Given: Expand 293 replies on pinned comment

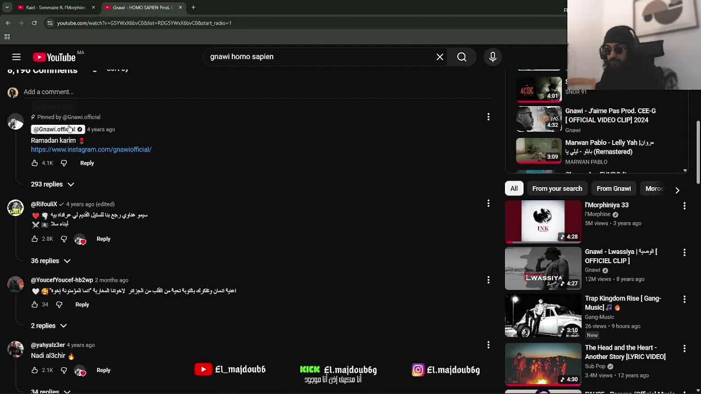Looking at the screenshot, I should click(x=52, y=184).
